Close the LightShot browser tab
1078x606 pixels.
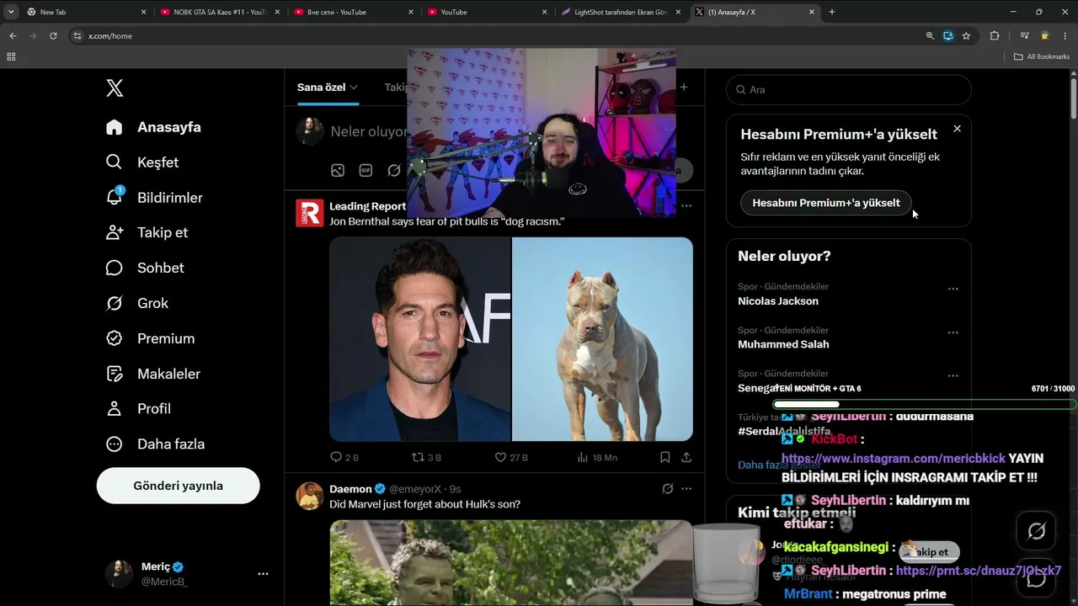pos(678,12)
